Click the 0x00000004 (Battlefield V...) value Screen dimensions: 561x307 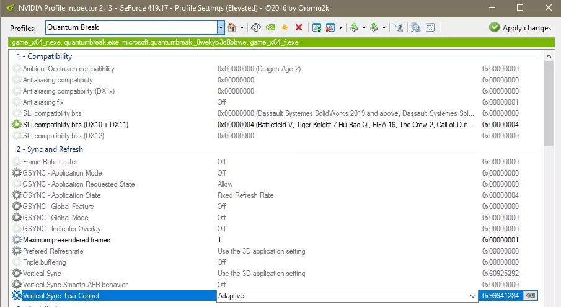(345, 125)
